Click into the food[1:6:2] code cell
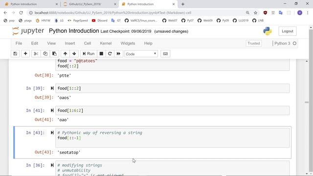This screenshot has width=313, height=176. [x=172, y=110]
